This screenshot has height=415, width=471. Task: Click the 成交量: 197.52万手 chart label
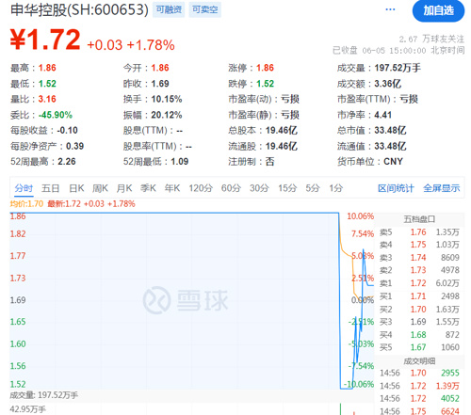[43, 395]
